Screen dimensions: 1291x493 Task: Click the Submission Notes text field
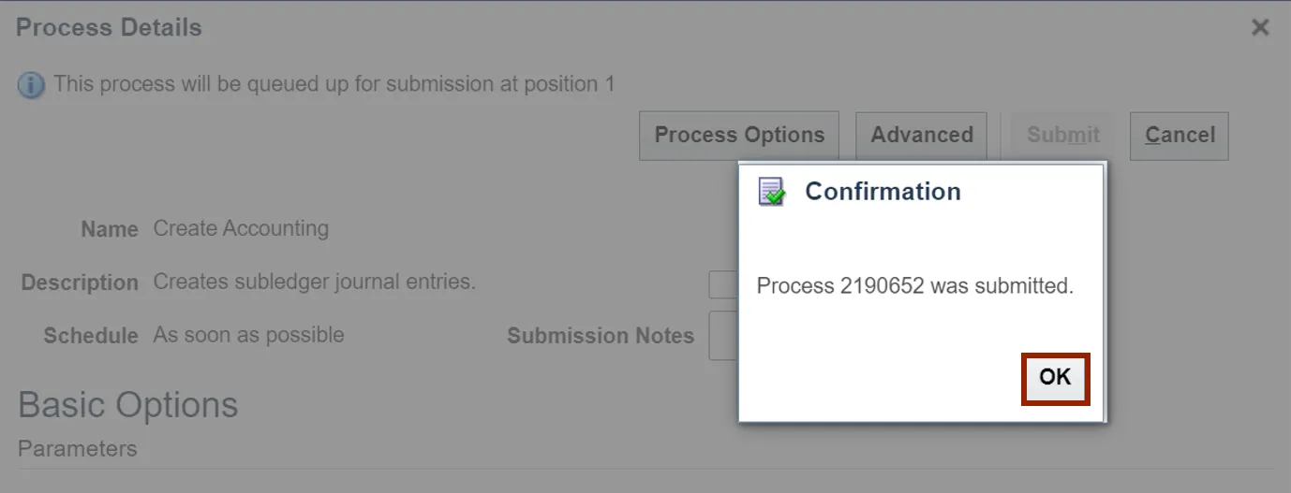tap(723, 336)
